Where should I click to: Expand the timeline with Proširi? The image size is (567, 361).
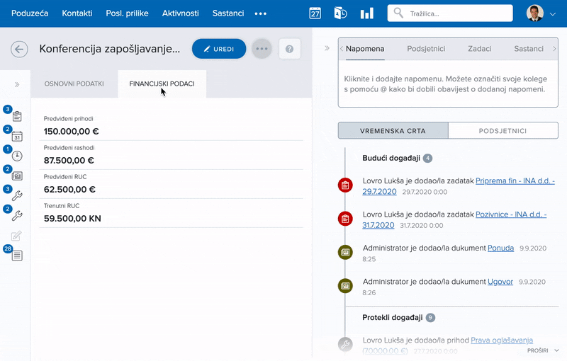coord(543,350)
